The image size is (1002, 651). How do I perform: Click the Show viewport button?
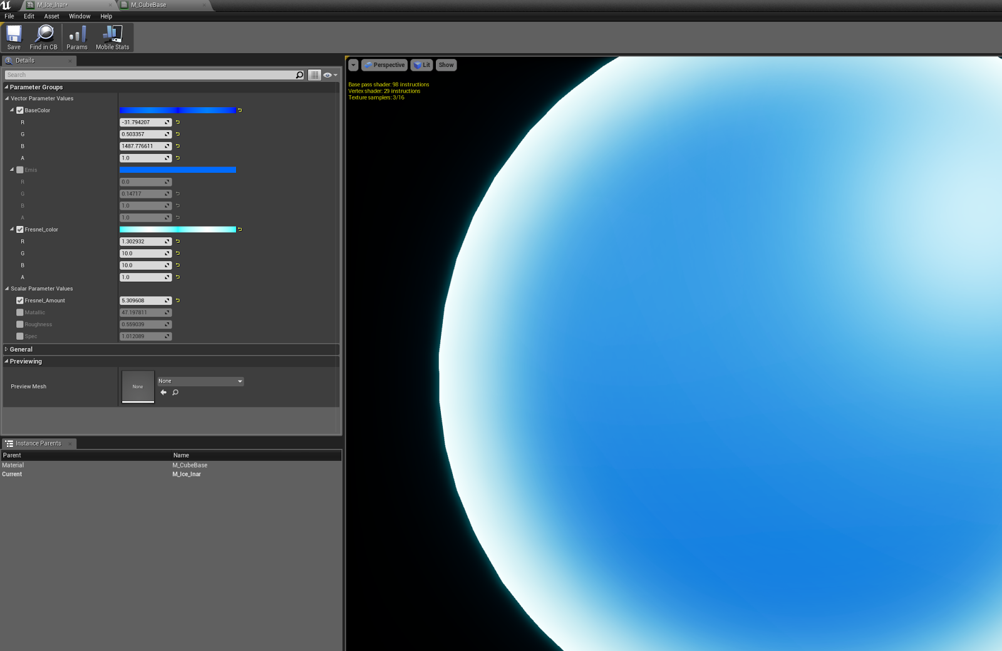445,65
